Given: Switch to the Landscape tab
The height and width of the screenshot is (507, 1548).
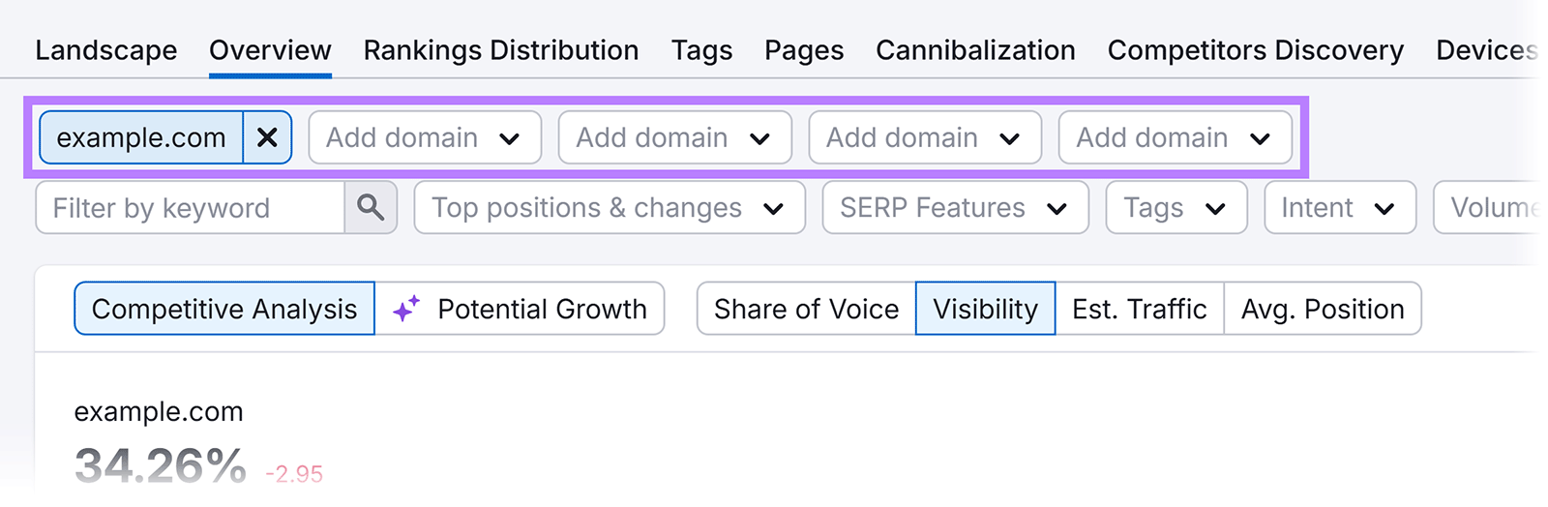Looking at the screenshot, I should tap(106, 50).
